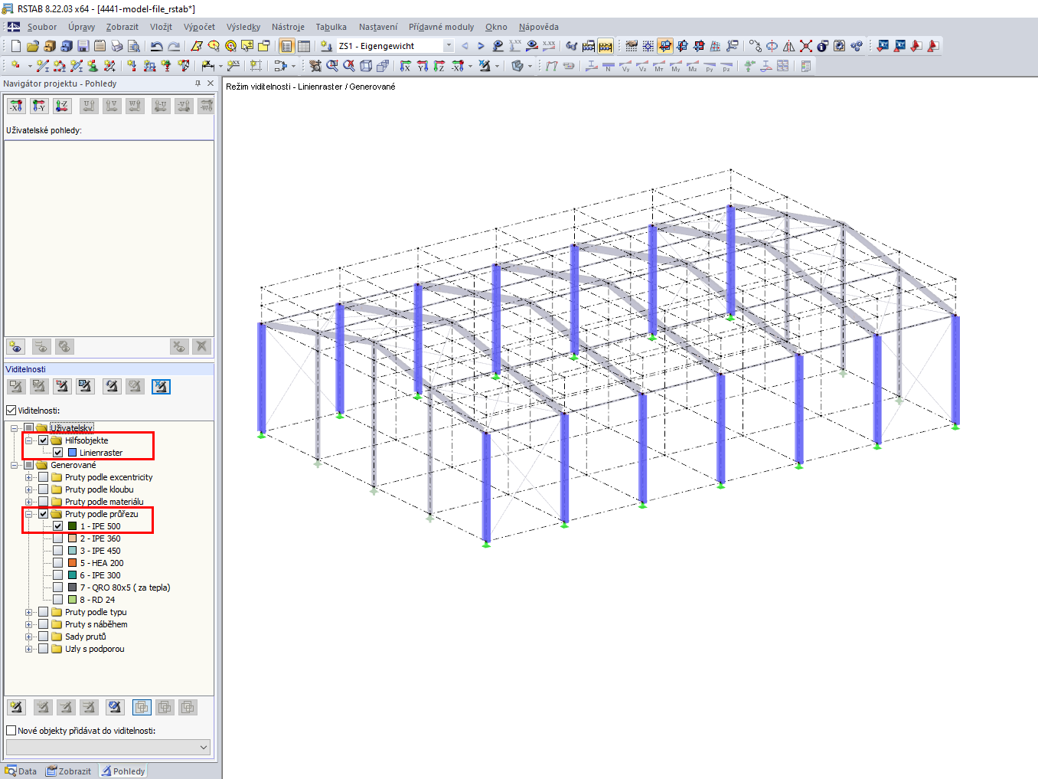This screenshot has width=1038, height=779.
Task: Show view in negative Z direction in navigator
Action: tap(62, 106)
